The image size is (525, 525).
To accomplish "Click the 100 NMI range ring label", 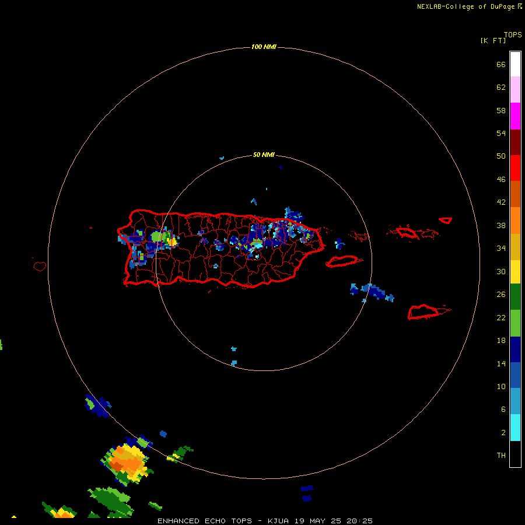I will (264, 47).
